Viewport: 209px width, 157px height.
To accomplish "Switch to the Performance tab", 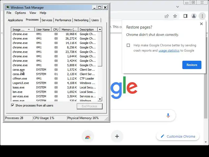I will (63, 20).
